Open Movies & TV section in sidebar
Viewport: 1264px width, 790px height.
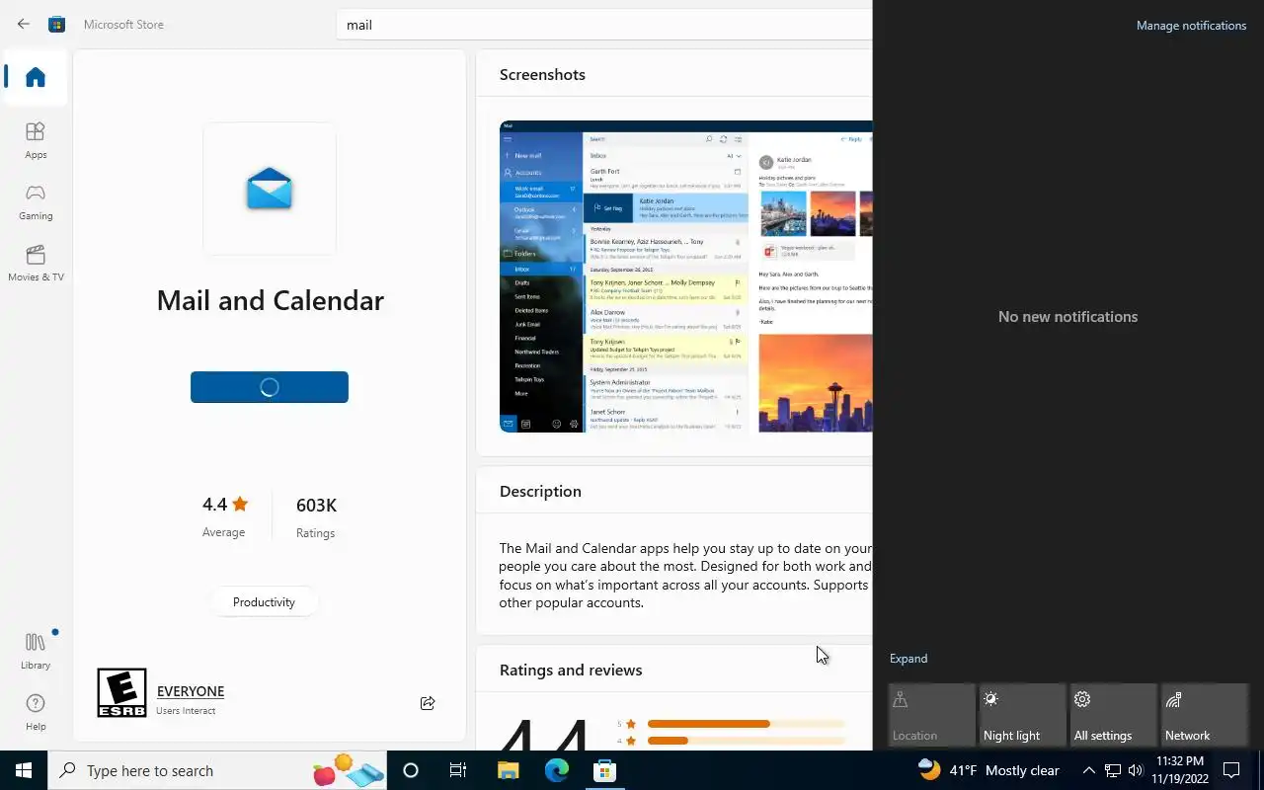pos(36,263)
